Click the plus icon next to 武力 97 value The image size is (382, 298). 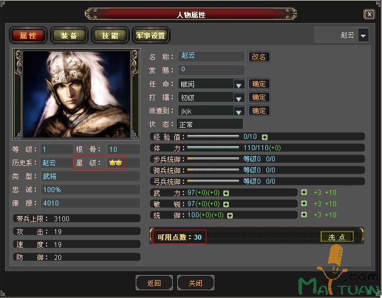coord(226,193)
